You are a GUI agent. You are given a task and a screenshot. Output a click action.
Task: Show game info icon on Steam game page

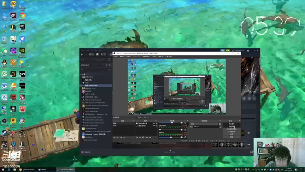(x=249, y=99)
